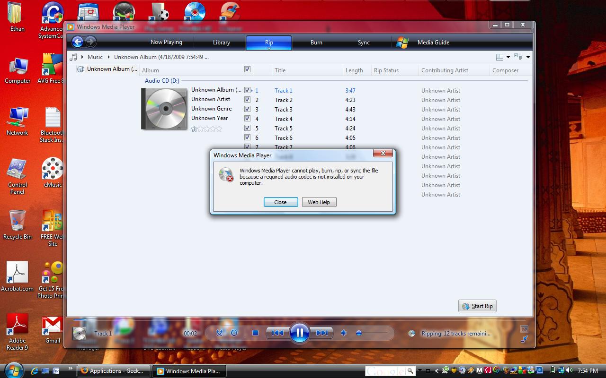Turn repeat on in the player controls

pyautogui.click(x=234, y=333)
